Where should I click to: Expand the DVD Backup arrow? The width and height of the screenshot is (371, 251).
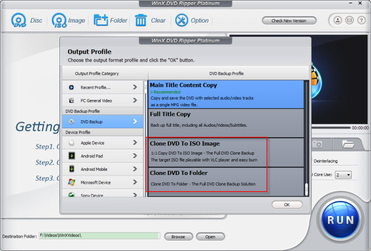point(135,121)
